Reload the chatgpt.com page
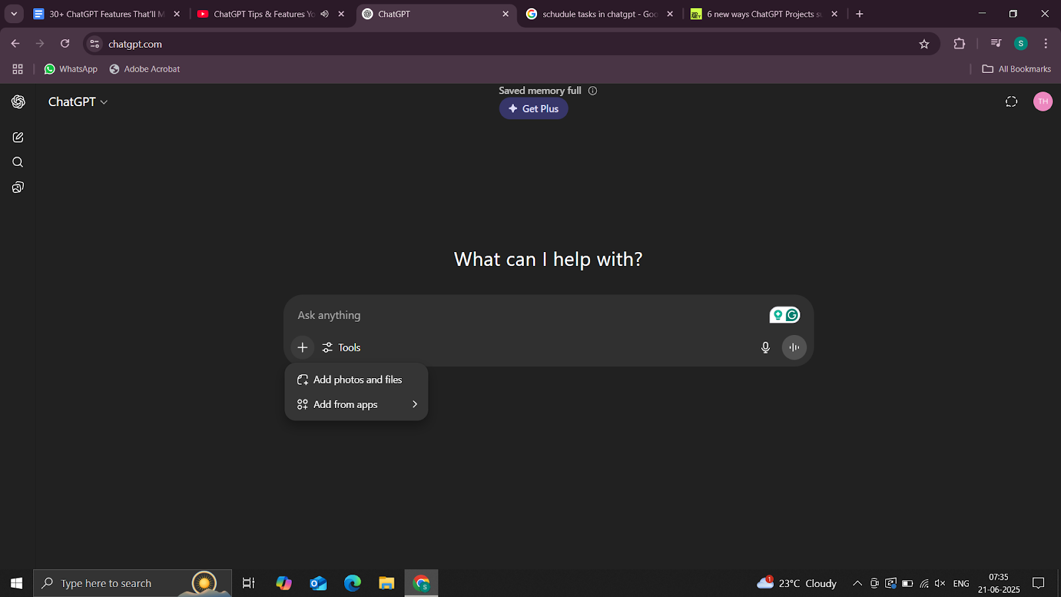This screenshot has height=597, width=1061. [65, 44]
